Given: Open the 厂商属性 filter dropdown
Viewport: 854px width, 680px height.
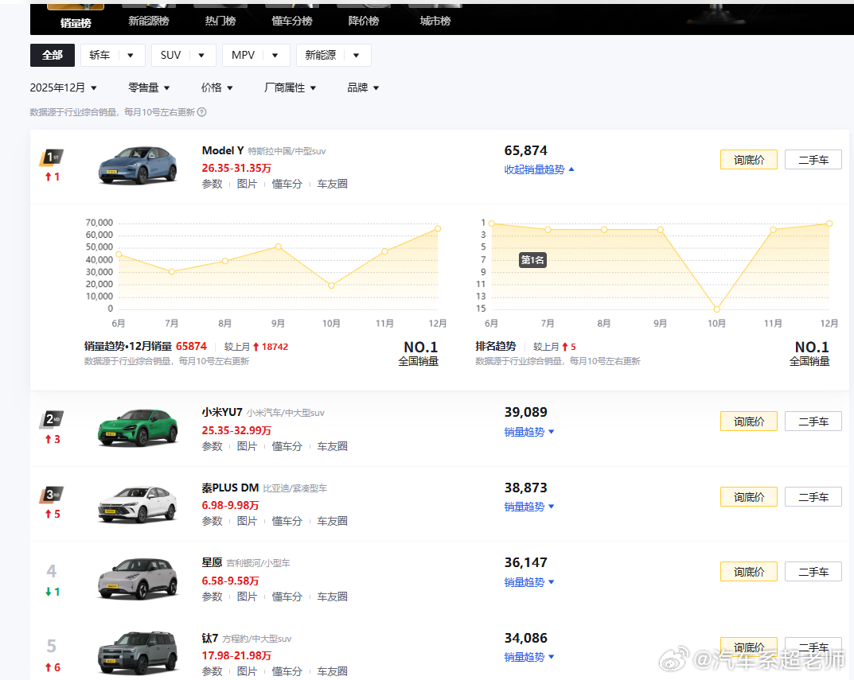Looking at the screenshot, I should (291, 87).
